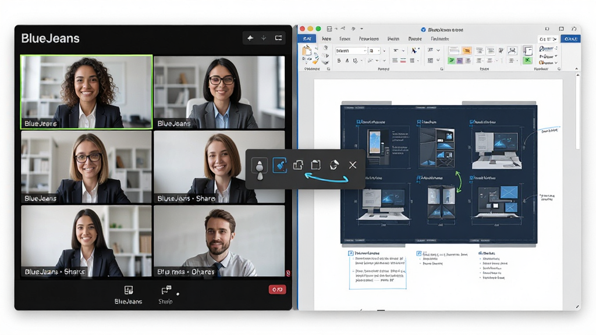Screen dimensions: 596x335
Task: Click the blueprint diagram image in document
Action: (x=439, y=174)
